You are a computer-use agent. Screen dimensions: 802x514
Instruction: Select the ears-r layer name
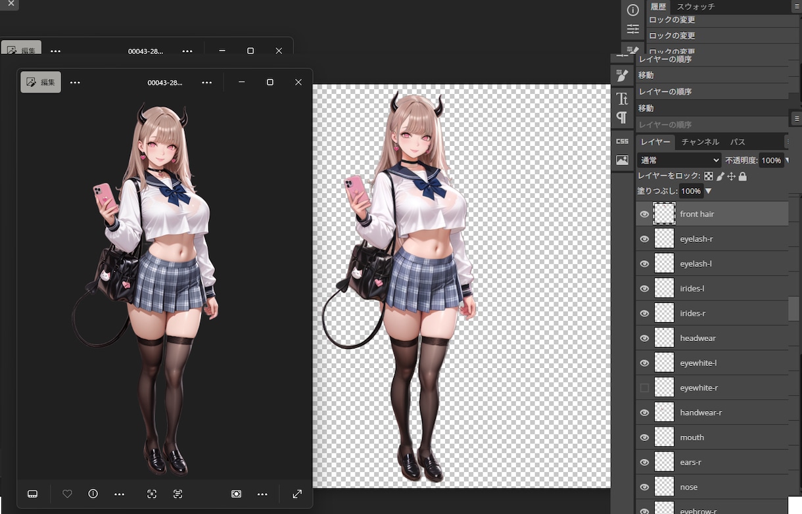click(x=690, y=462)
